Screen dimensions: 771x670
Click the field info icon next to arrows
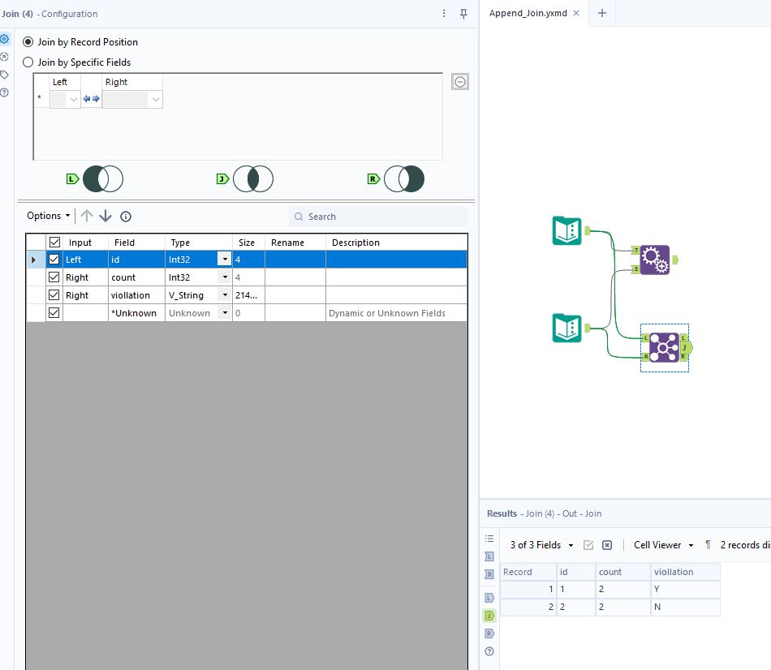[x=125, y=216]
